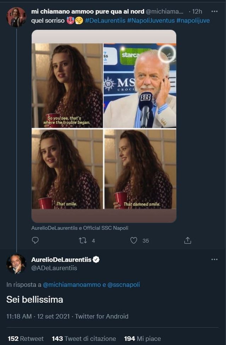Like the tweet with 35 likes
The image size is (226, 345).
point(134,240)
